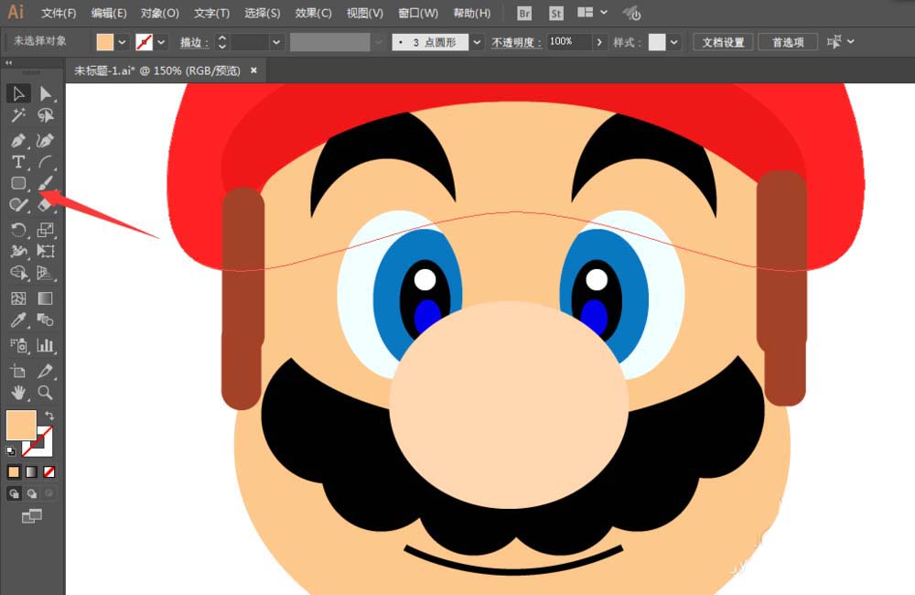Click the 不透明度 opacity label link
The height and width of the screenshot is (595, 915).
click(516, 42)
